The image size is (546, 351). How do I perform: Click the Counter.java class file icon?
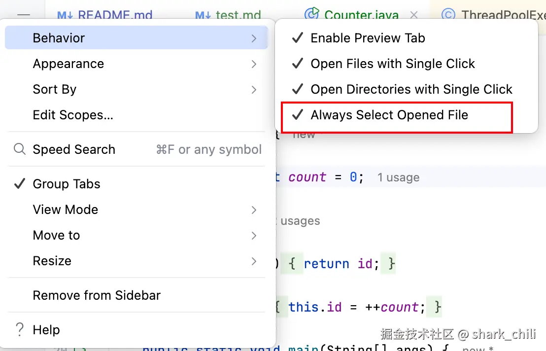(x=311, y=15)
